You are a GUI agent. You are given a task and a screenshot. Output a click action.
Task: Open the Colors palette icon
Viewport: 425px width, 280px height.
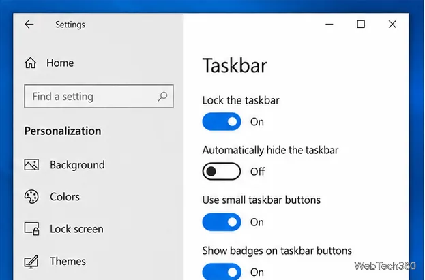click(31, 197)
